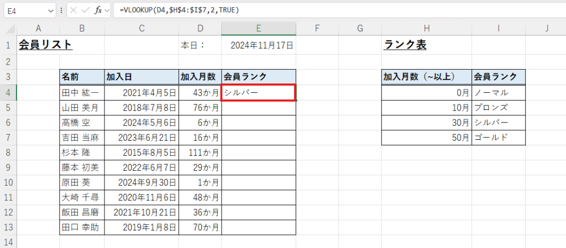Select column E header

coord(258,29)
